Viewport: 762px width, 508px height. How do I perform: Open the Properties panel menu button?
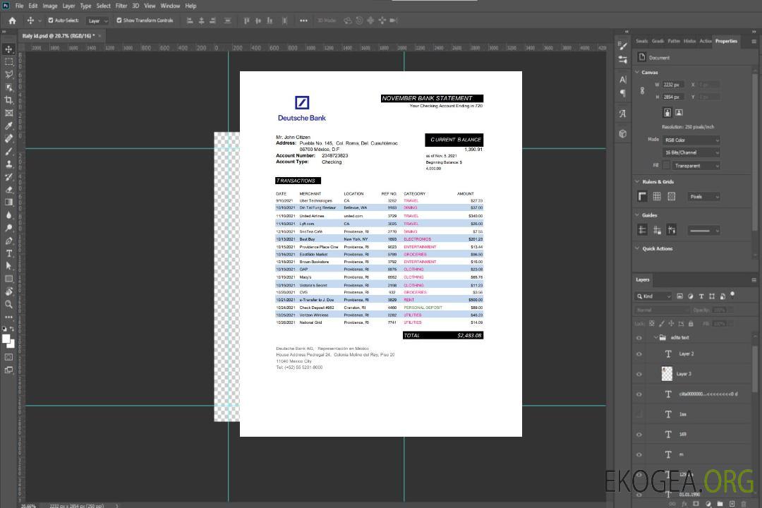754,42
